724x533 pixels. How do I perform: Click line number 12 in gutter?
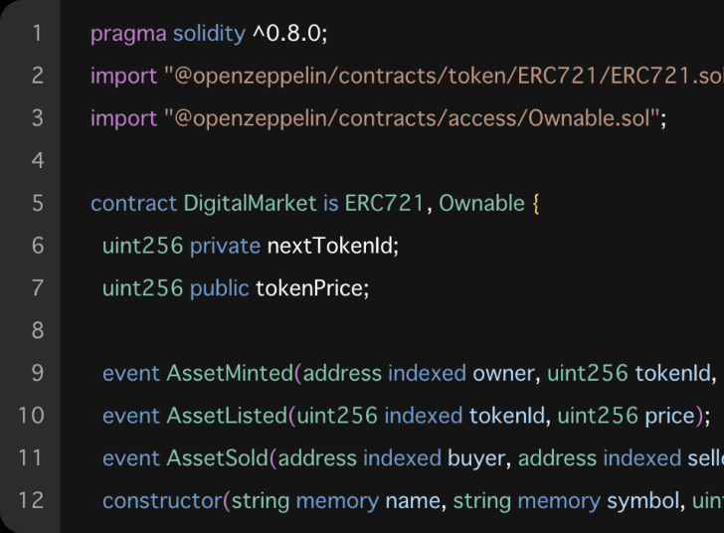(x=31, y=500)
